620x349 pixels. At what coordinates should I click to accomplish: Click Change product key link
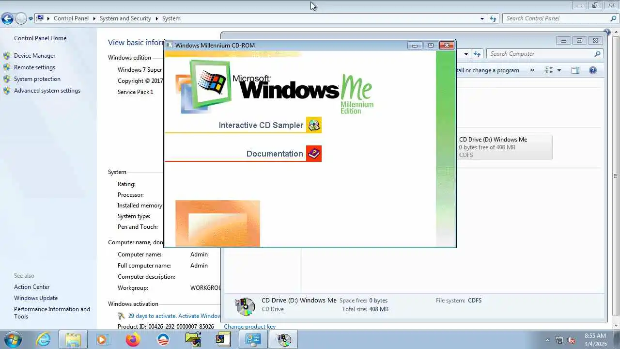(250, 327)
